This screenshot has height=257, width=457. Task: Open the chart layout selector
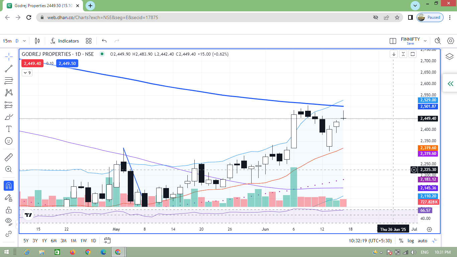point(393,41)
